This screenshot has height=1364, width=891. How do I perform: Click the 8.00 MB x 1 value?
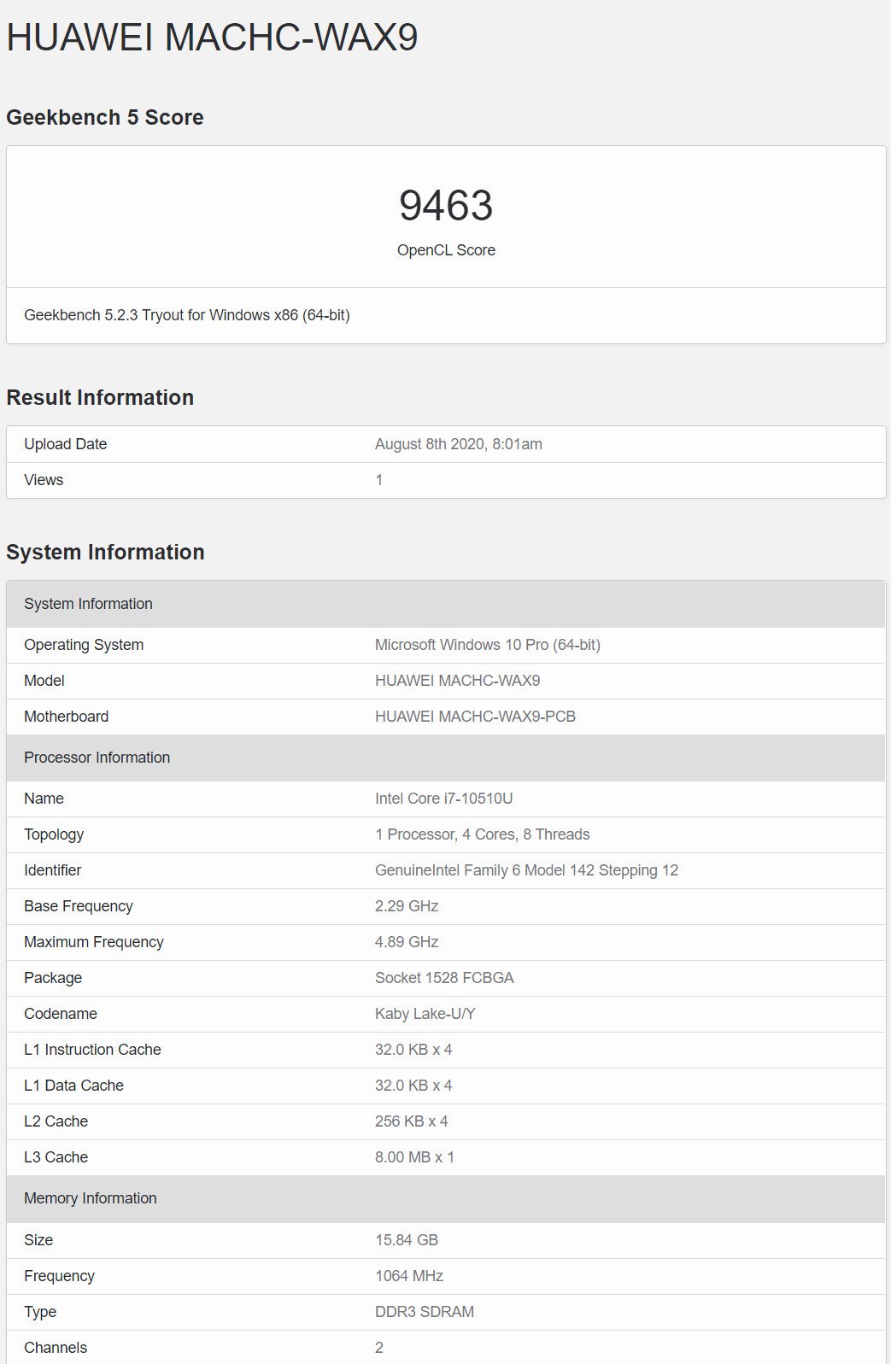pyautogui.click(x=414, y=1157)
